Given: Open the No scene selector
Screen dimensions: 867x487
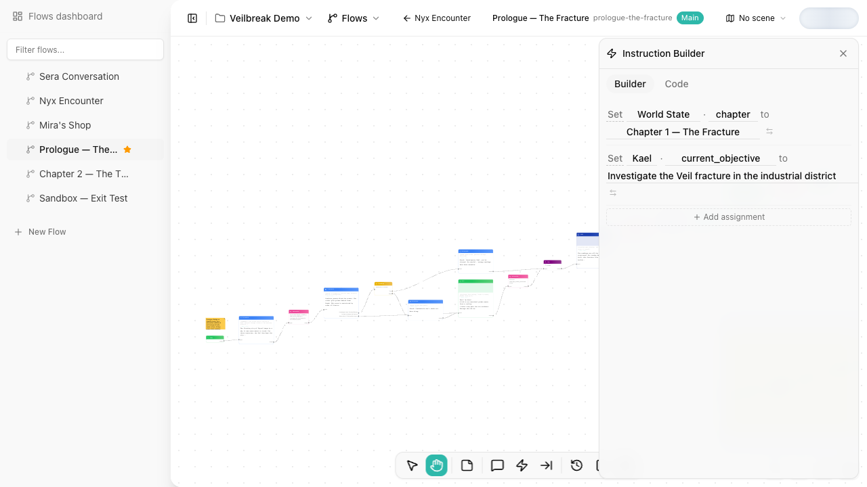Looking at the screenshot, I should click(x=756, y=18).
